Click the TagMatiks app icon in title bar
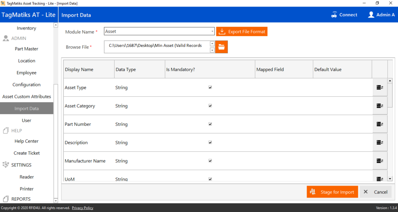This screenshot has width=398, height=212. (3, 3)
